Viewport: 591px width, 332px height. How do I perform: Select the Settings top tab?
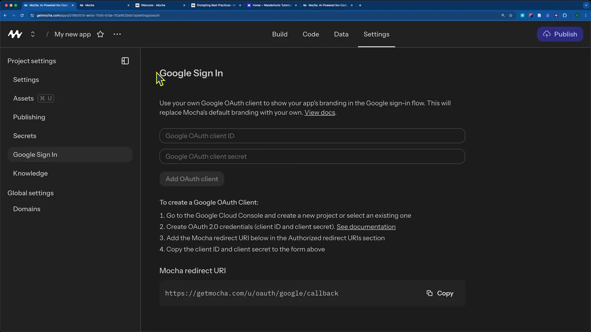click(x=376, y=34)
